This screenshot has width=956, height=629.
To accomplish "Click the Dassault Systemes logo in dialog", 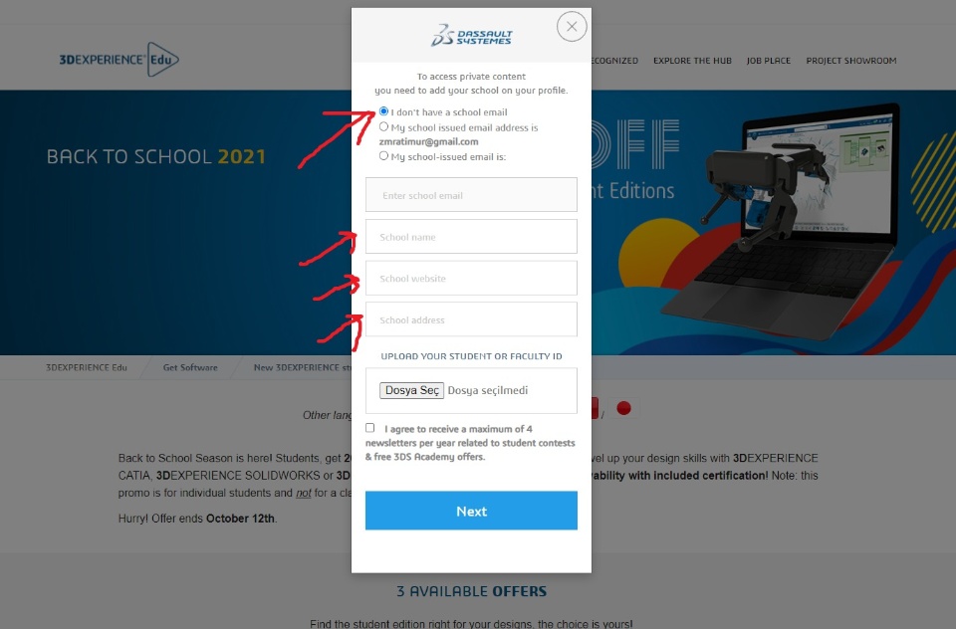I will click(x=471, y=36).
